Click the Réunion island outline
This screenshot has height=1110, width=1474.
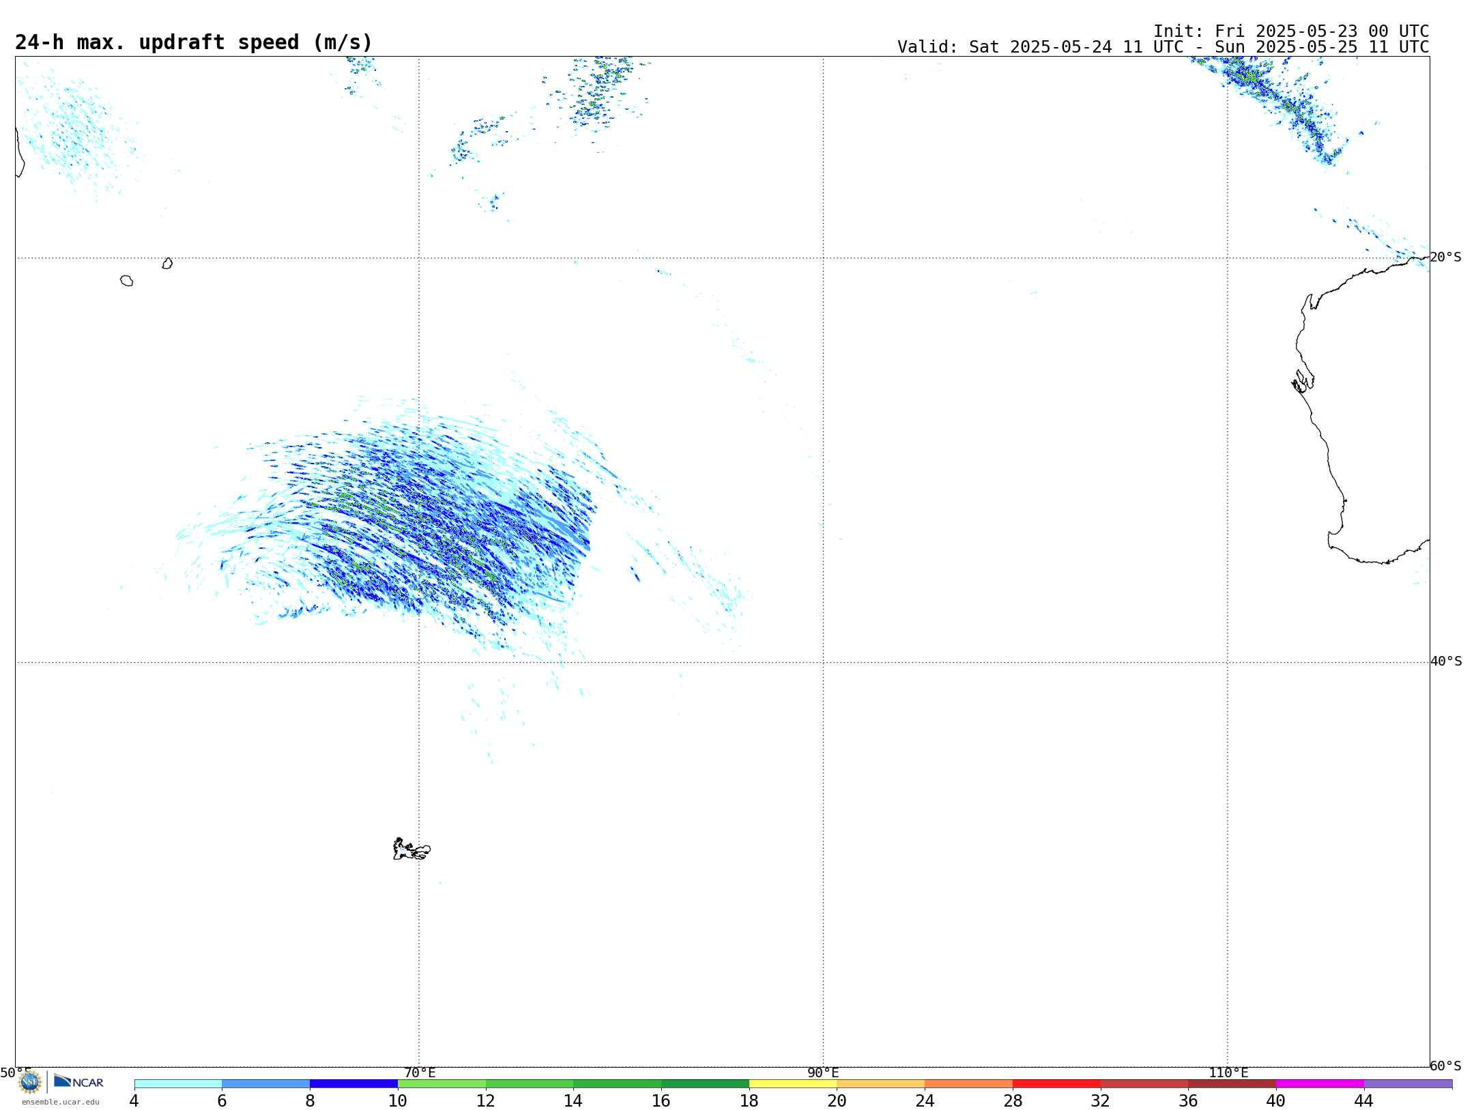pyautogui.click(x=126, y=281)
